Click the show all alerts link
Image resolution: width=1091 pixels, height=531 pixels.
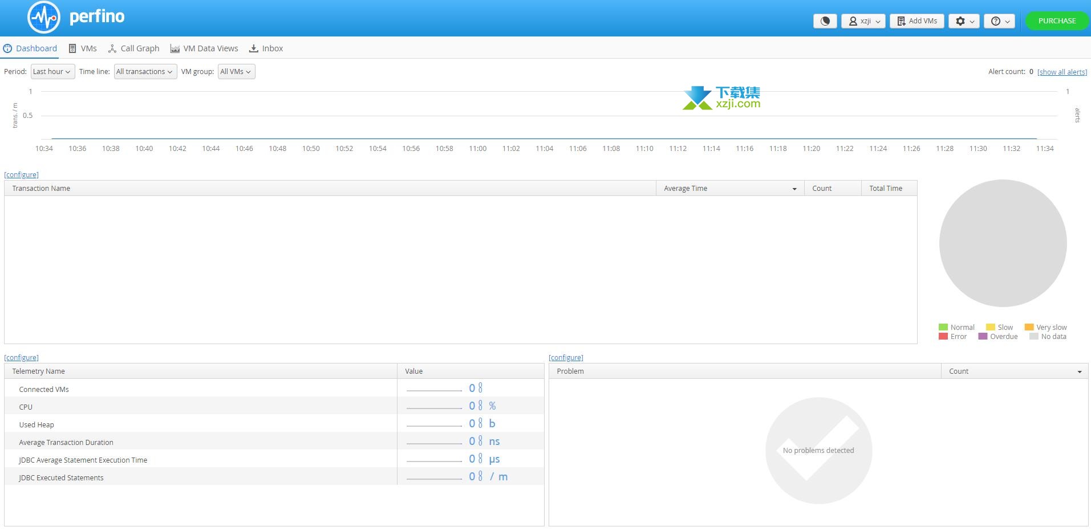1062,72
